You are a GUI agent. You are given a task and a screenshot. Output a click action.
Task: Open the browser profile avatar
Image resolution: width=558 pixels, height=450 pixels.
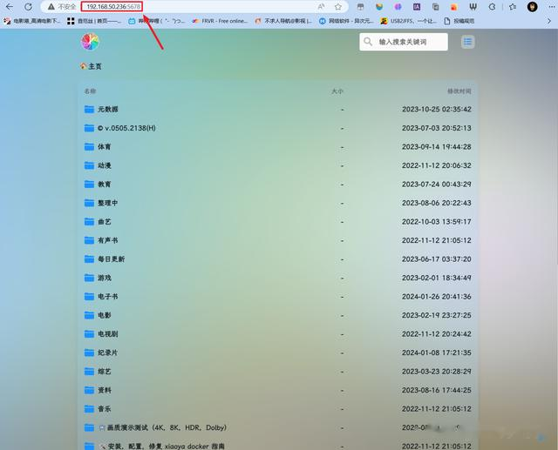[533, 7]
